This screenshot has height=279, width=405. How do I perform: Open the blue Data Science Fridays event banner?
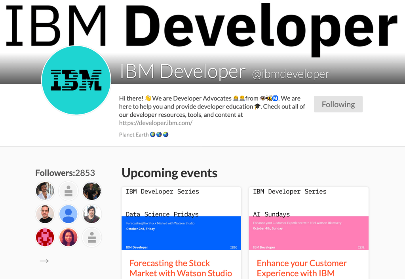[x=181, y=233]
